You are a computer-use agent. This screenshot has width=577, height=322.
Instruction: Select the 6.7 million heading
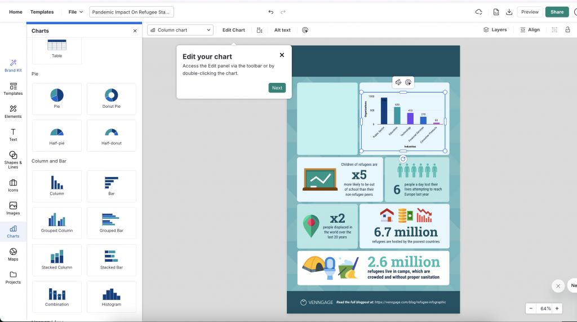pyautogui.click(x=406, y=232)
